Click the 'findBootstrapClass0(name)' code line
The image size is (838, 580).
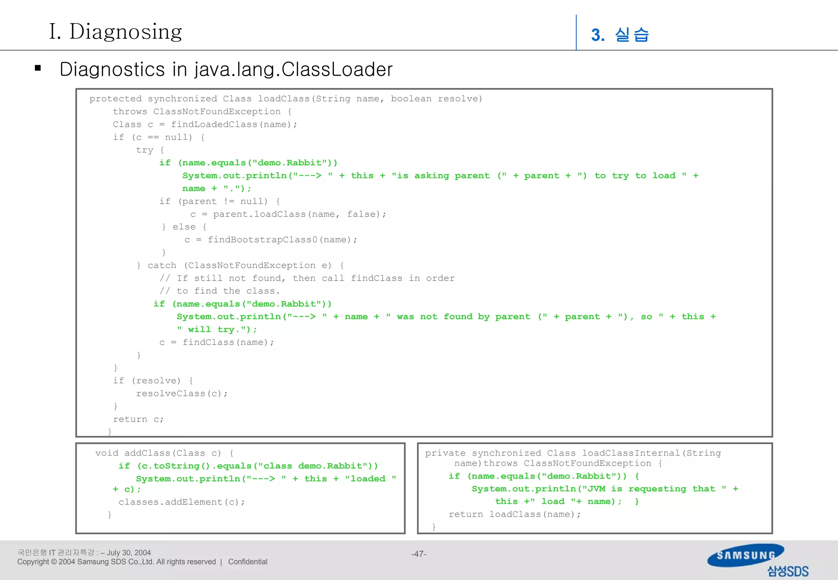click(270, 240)
